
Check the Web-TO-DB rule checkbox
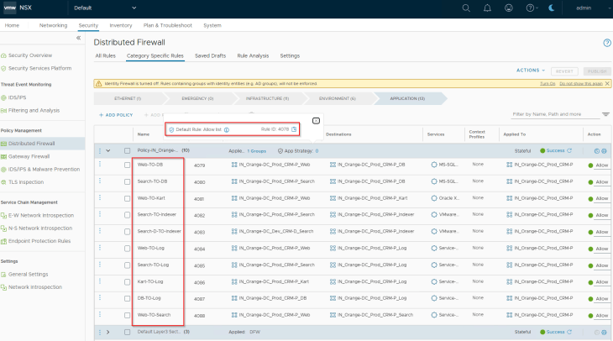click(128, 165)
